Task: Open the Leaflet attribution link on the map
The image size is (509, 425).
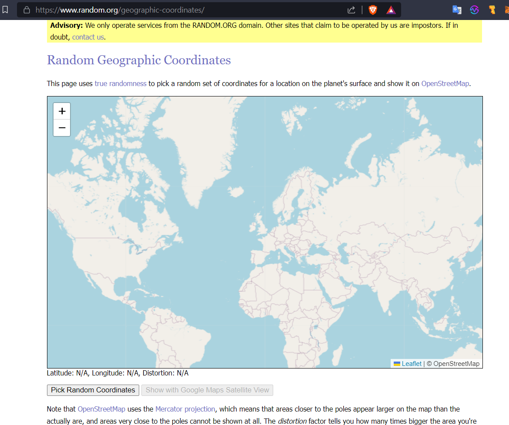Action: (x=411, y=364)
